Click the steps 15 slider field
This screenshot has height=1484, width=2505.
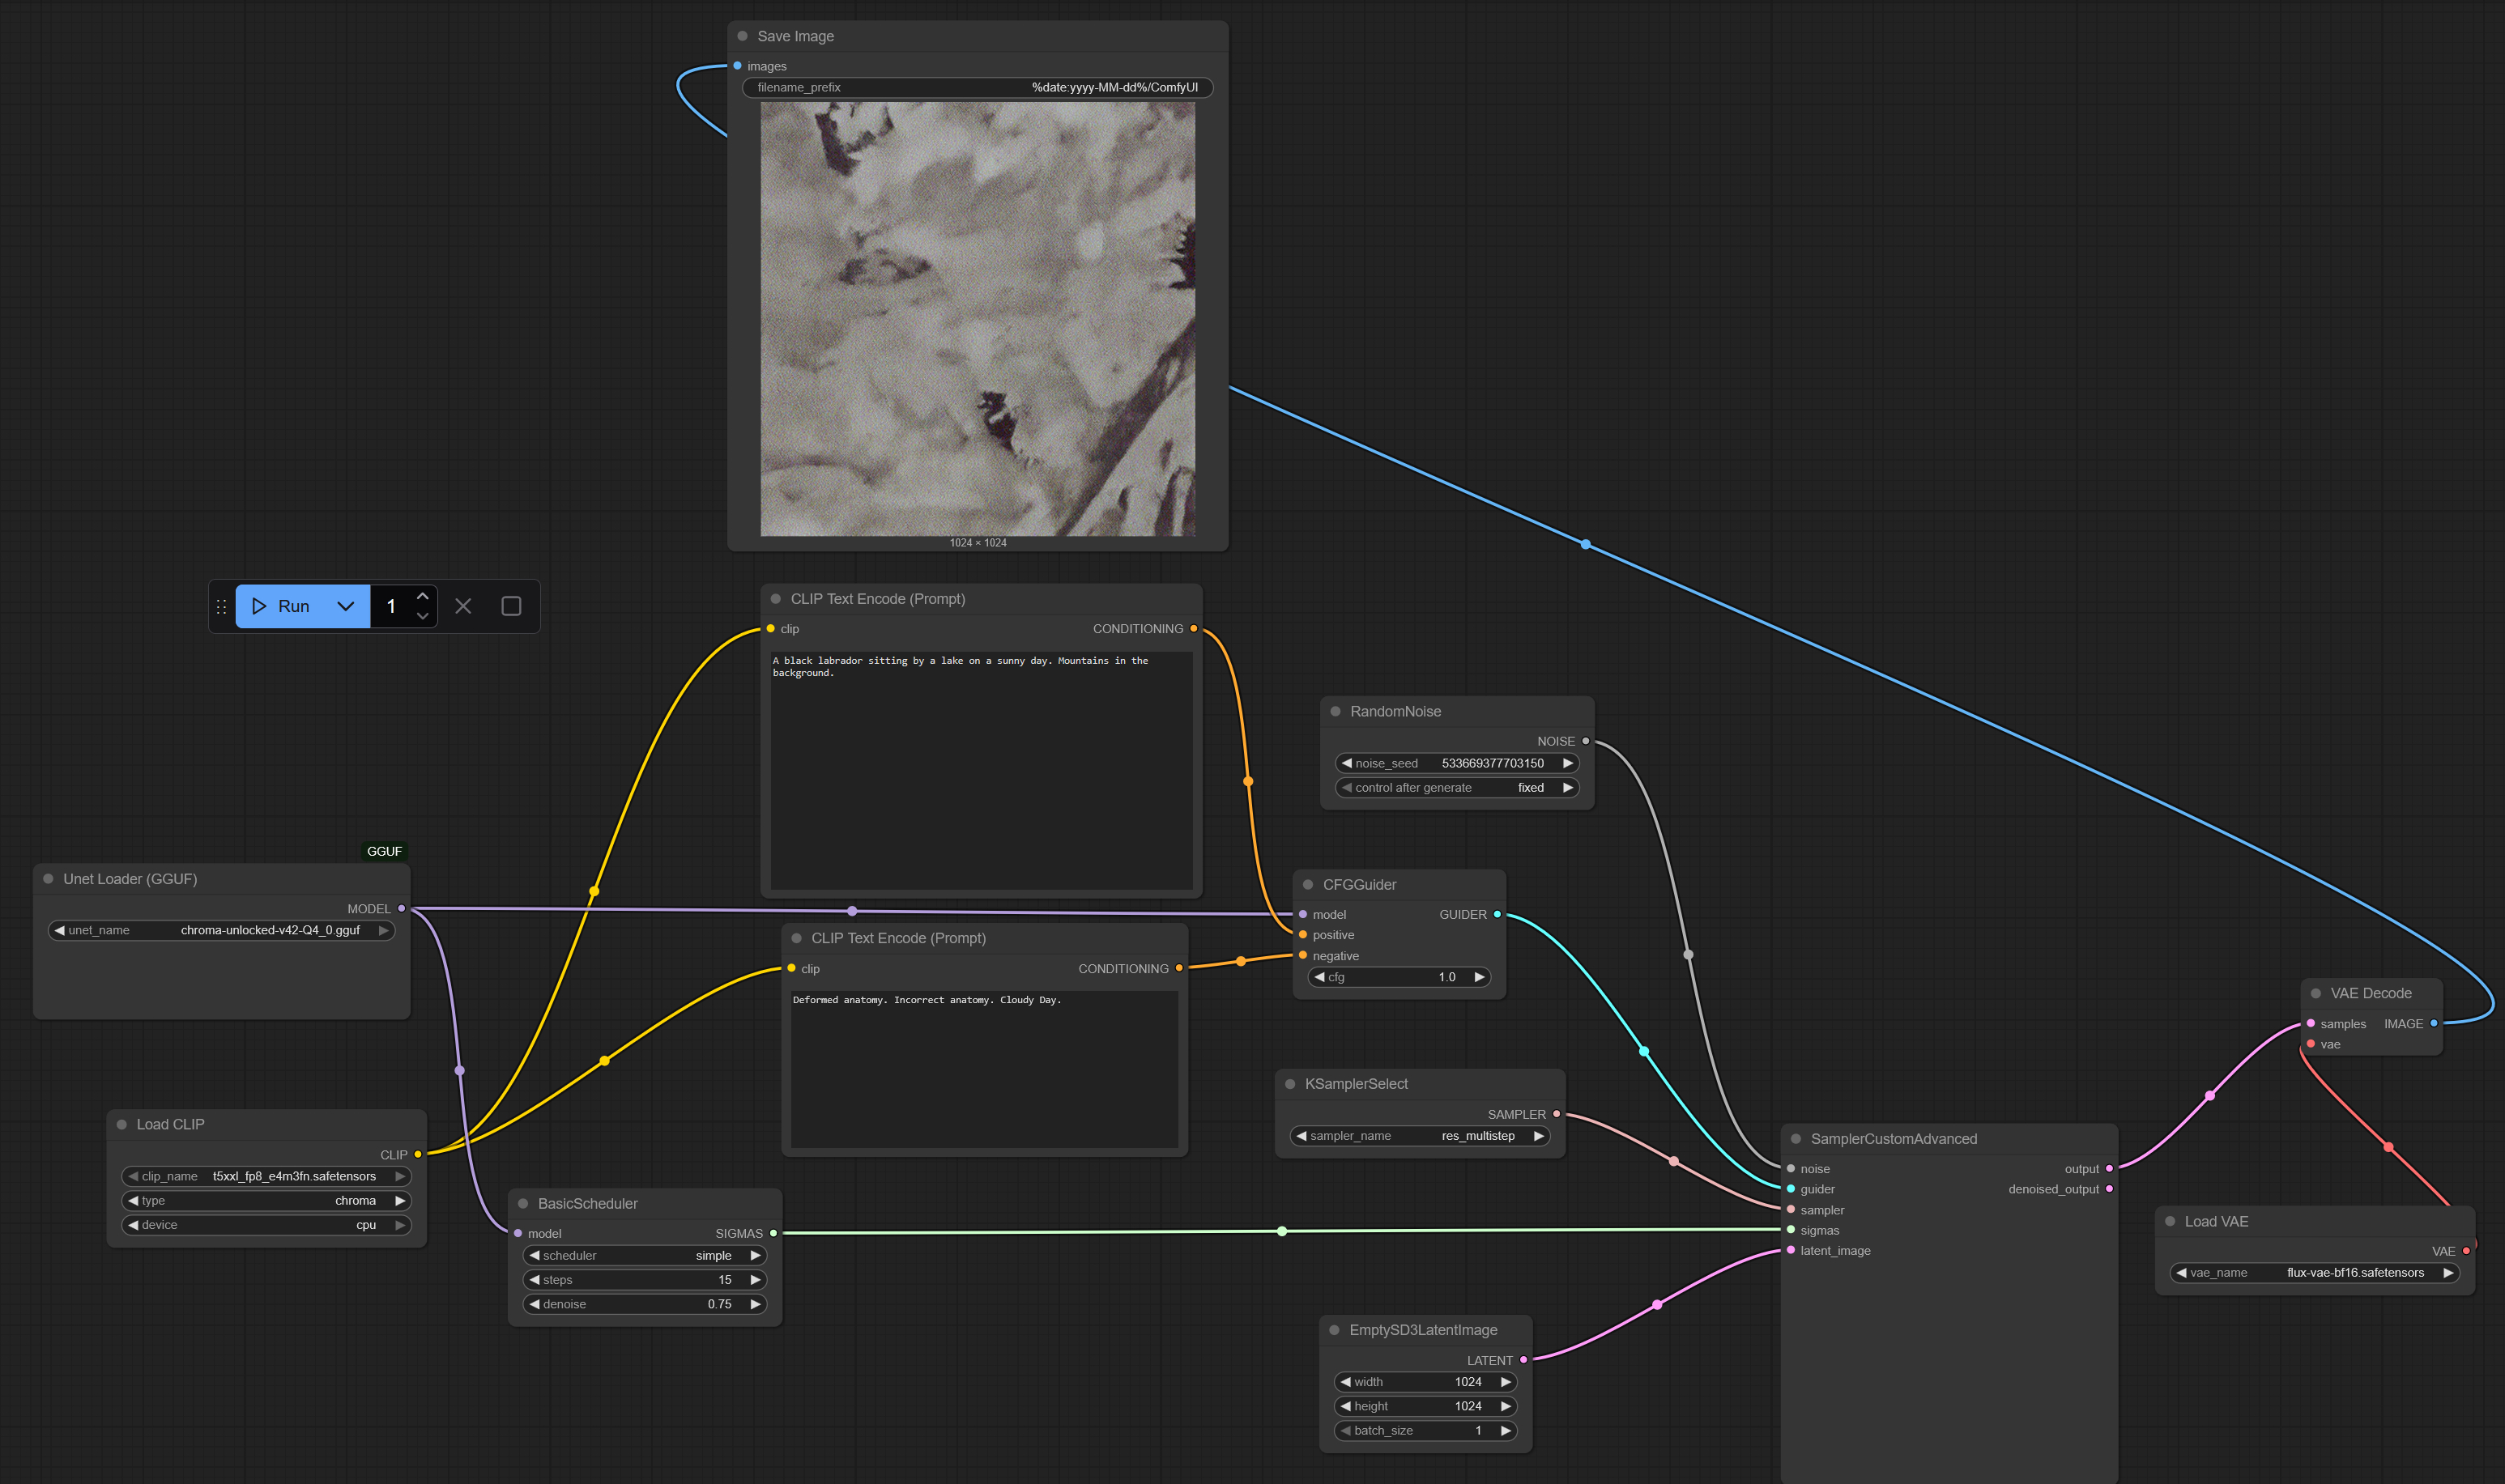click(x=644, y=1280)
